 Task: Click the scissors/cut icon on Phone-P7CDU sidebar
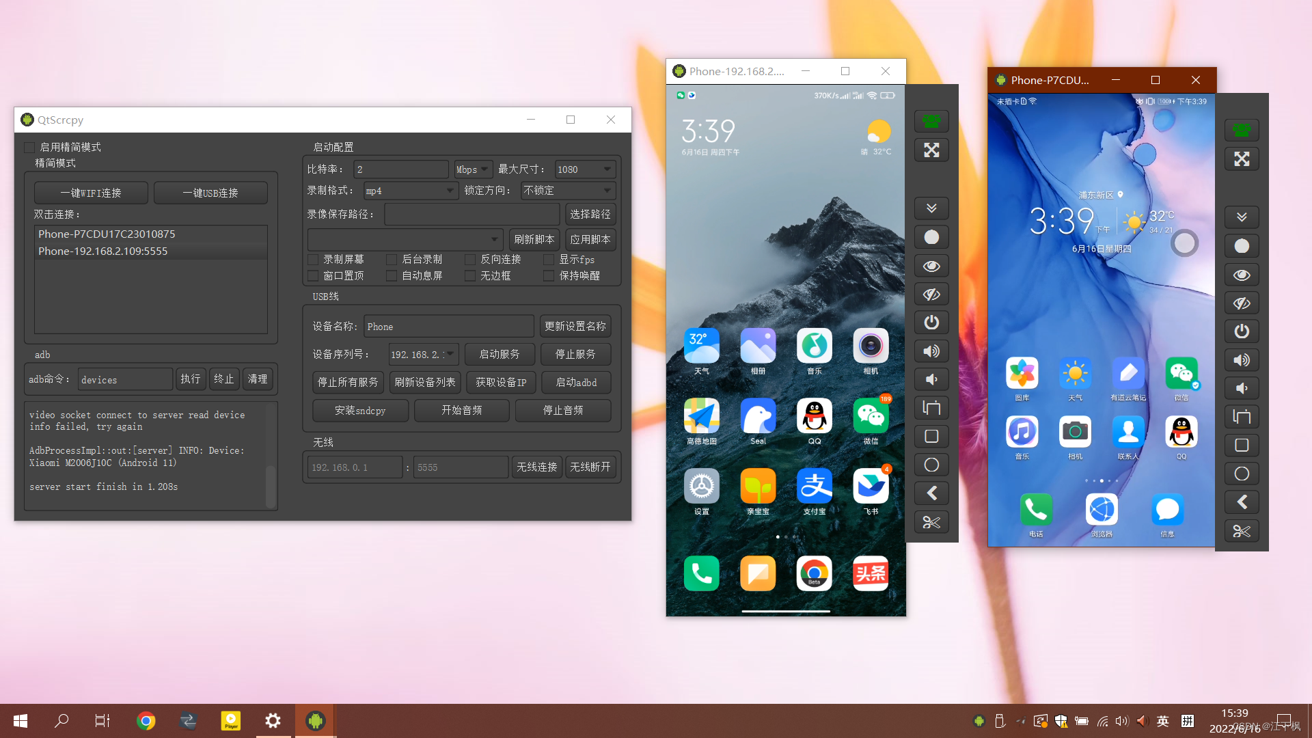1242,531
